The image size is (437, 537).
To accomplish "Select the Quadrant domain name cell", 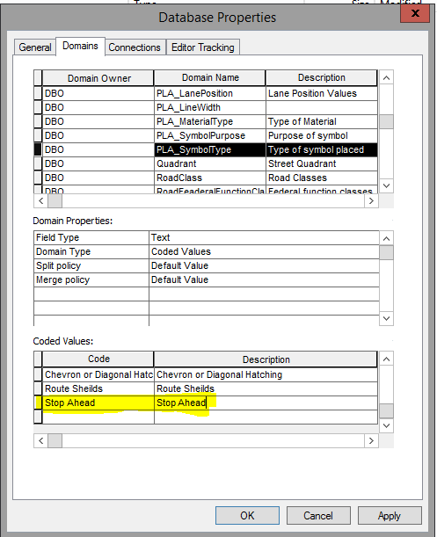I will point(210,163).
